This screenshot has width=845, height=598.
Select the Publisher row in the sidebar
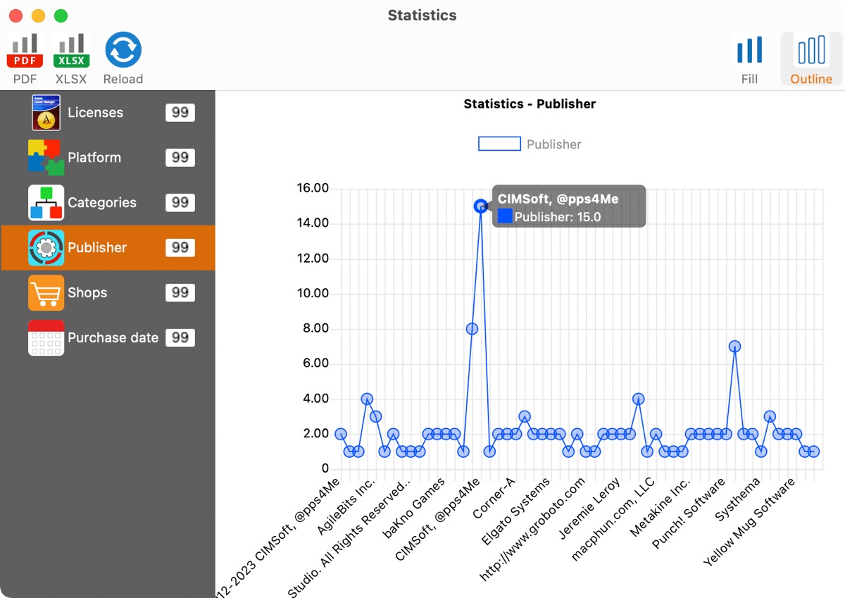(108, 248)
